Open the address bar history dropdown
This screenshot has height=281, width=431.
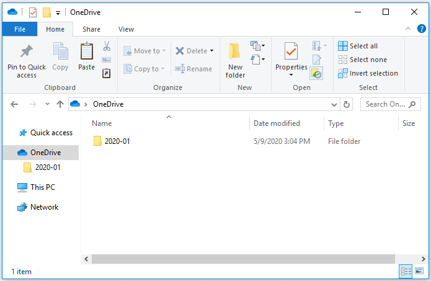(x=335, y=104)
